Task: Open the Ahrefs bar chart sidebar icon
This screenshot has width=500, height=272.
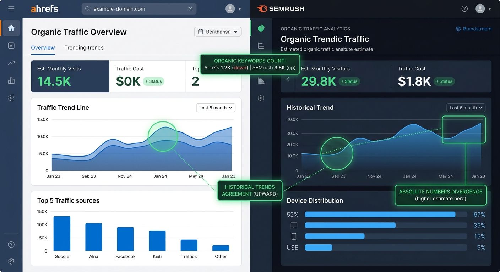Action: point(11,80)
